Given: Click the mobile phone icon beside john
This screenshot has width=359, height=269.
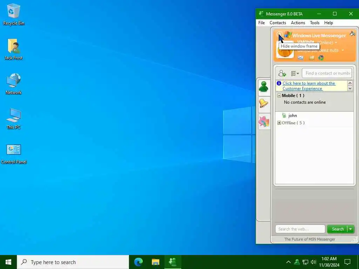Looking at the screenshot, I should click(284, 116).
